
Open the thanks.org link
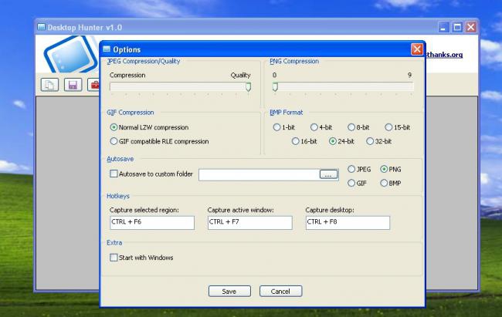click(x=444, y=55)
